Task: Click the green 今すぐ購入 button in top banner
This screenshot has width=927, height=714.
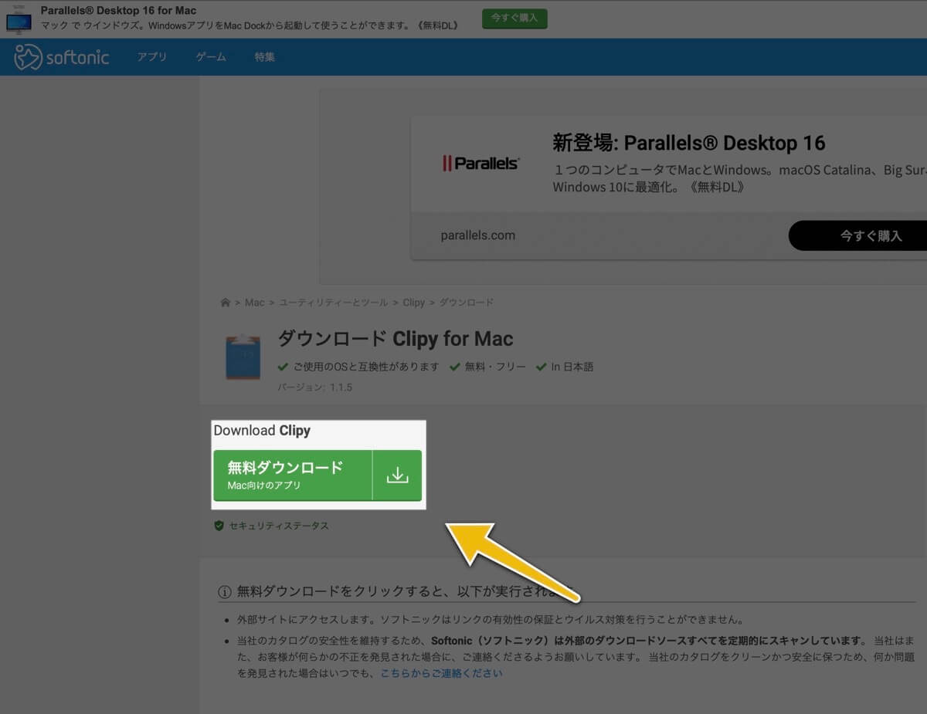Action: pos(514,18)
